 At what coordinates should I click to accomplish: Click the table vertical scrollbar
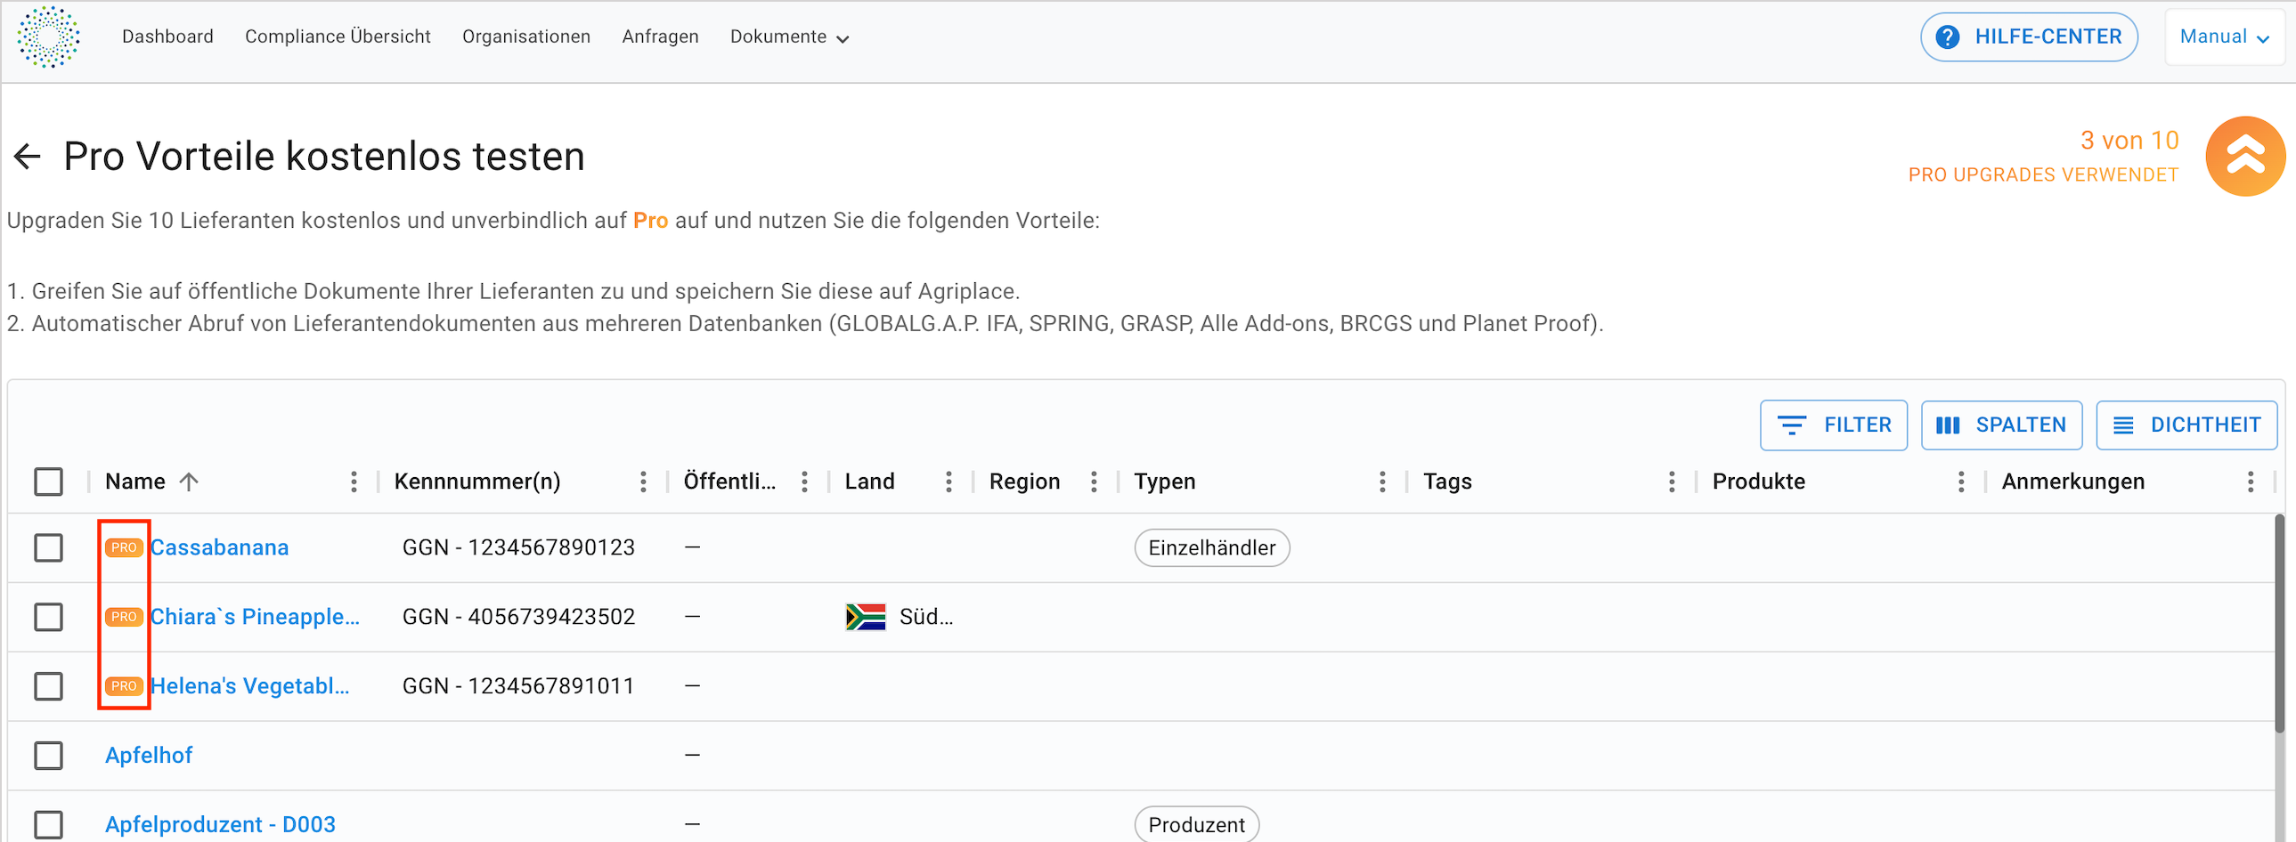pyautogui.click(x=2279, y=624)
